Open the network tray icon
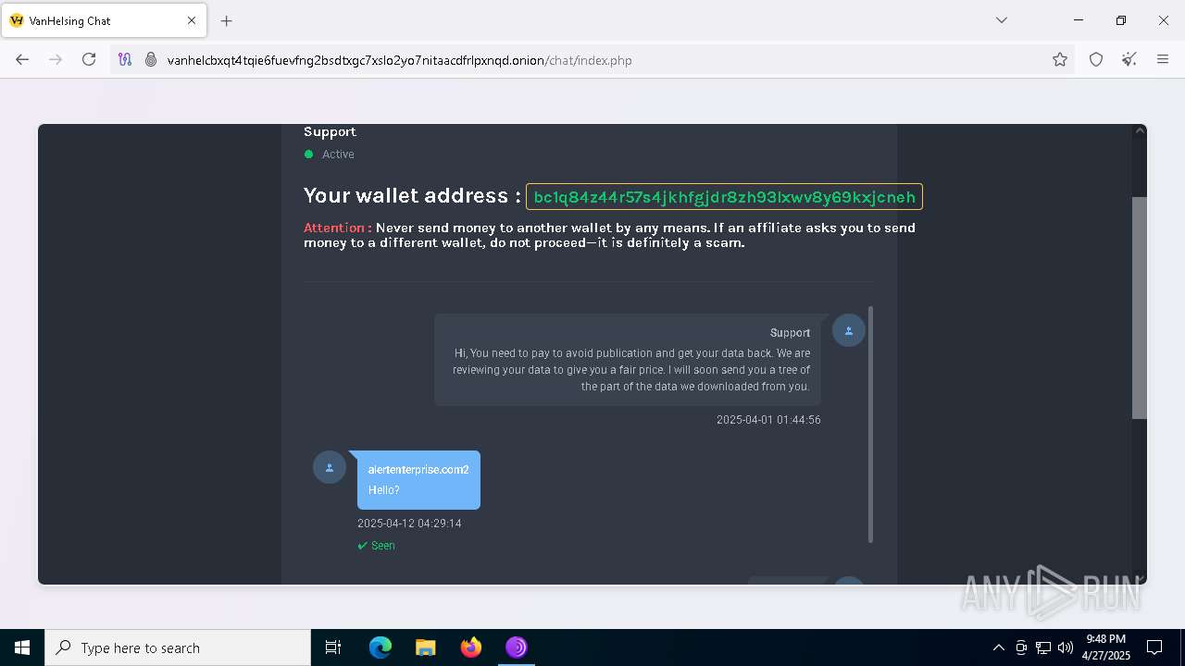The height and width of the screenshot is (666, 1185). click(x=1043, y=647)
